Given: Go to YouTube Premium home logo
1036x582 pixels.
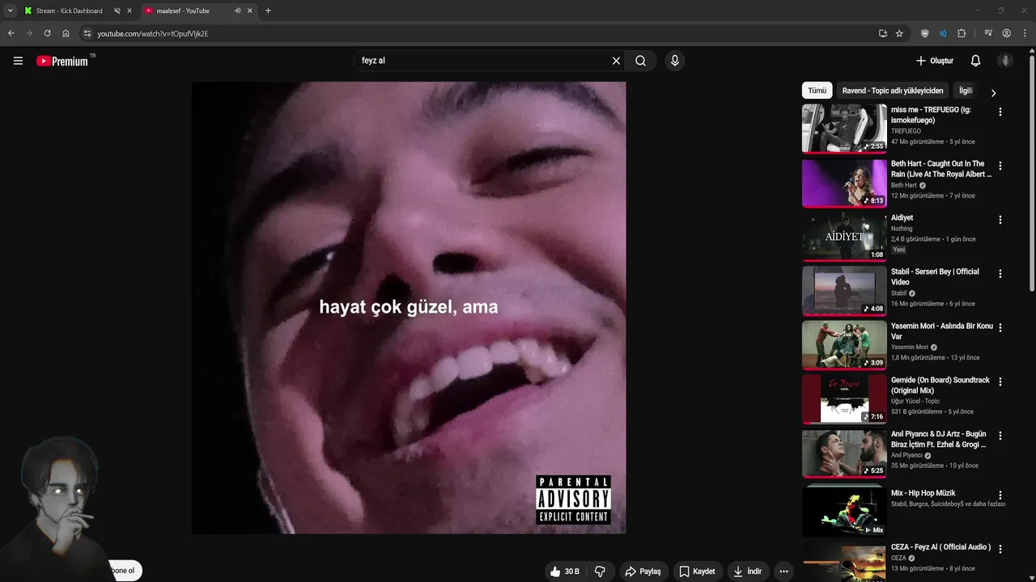Looking at the screenshot, I should pos(62,61).
